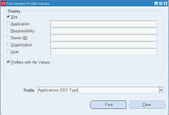Turn on the Organization checkbox
The image size is (169, 115).
pyautogui.click(x=8, y=44)
